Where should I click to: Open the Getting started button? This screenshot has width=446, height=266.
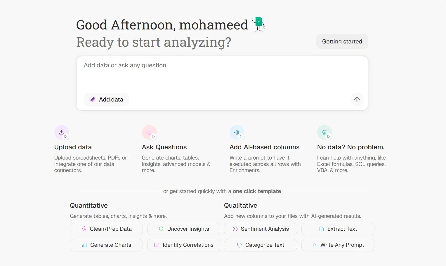pos(342,41)
